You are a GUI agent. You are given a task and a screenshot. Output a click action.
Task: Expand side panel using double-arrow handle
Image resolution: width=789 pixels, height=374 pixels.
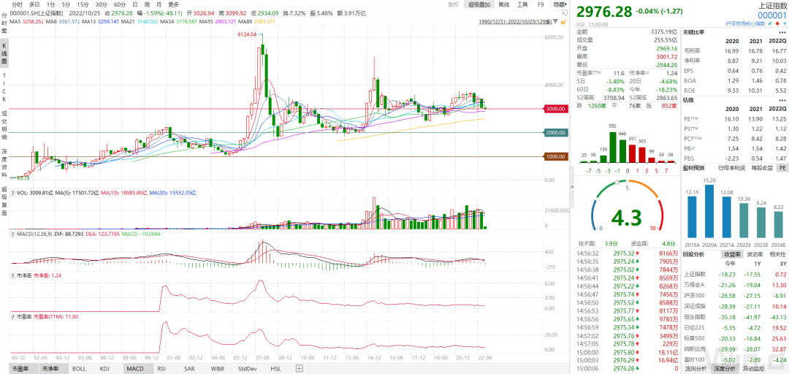click(572, 187)
